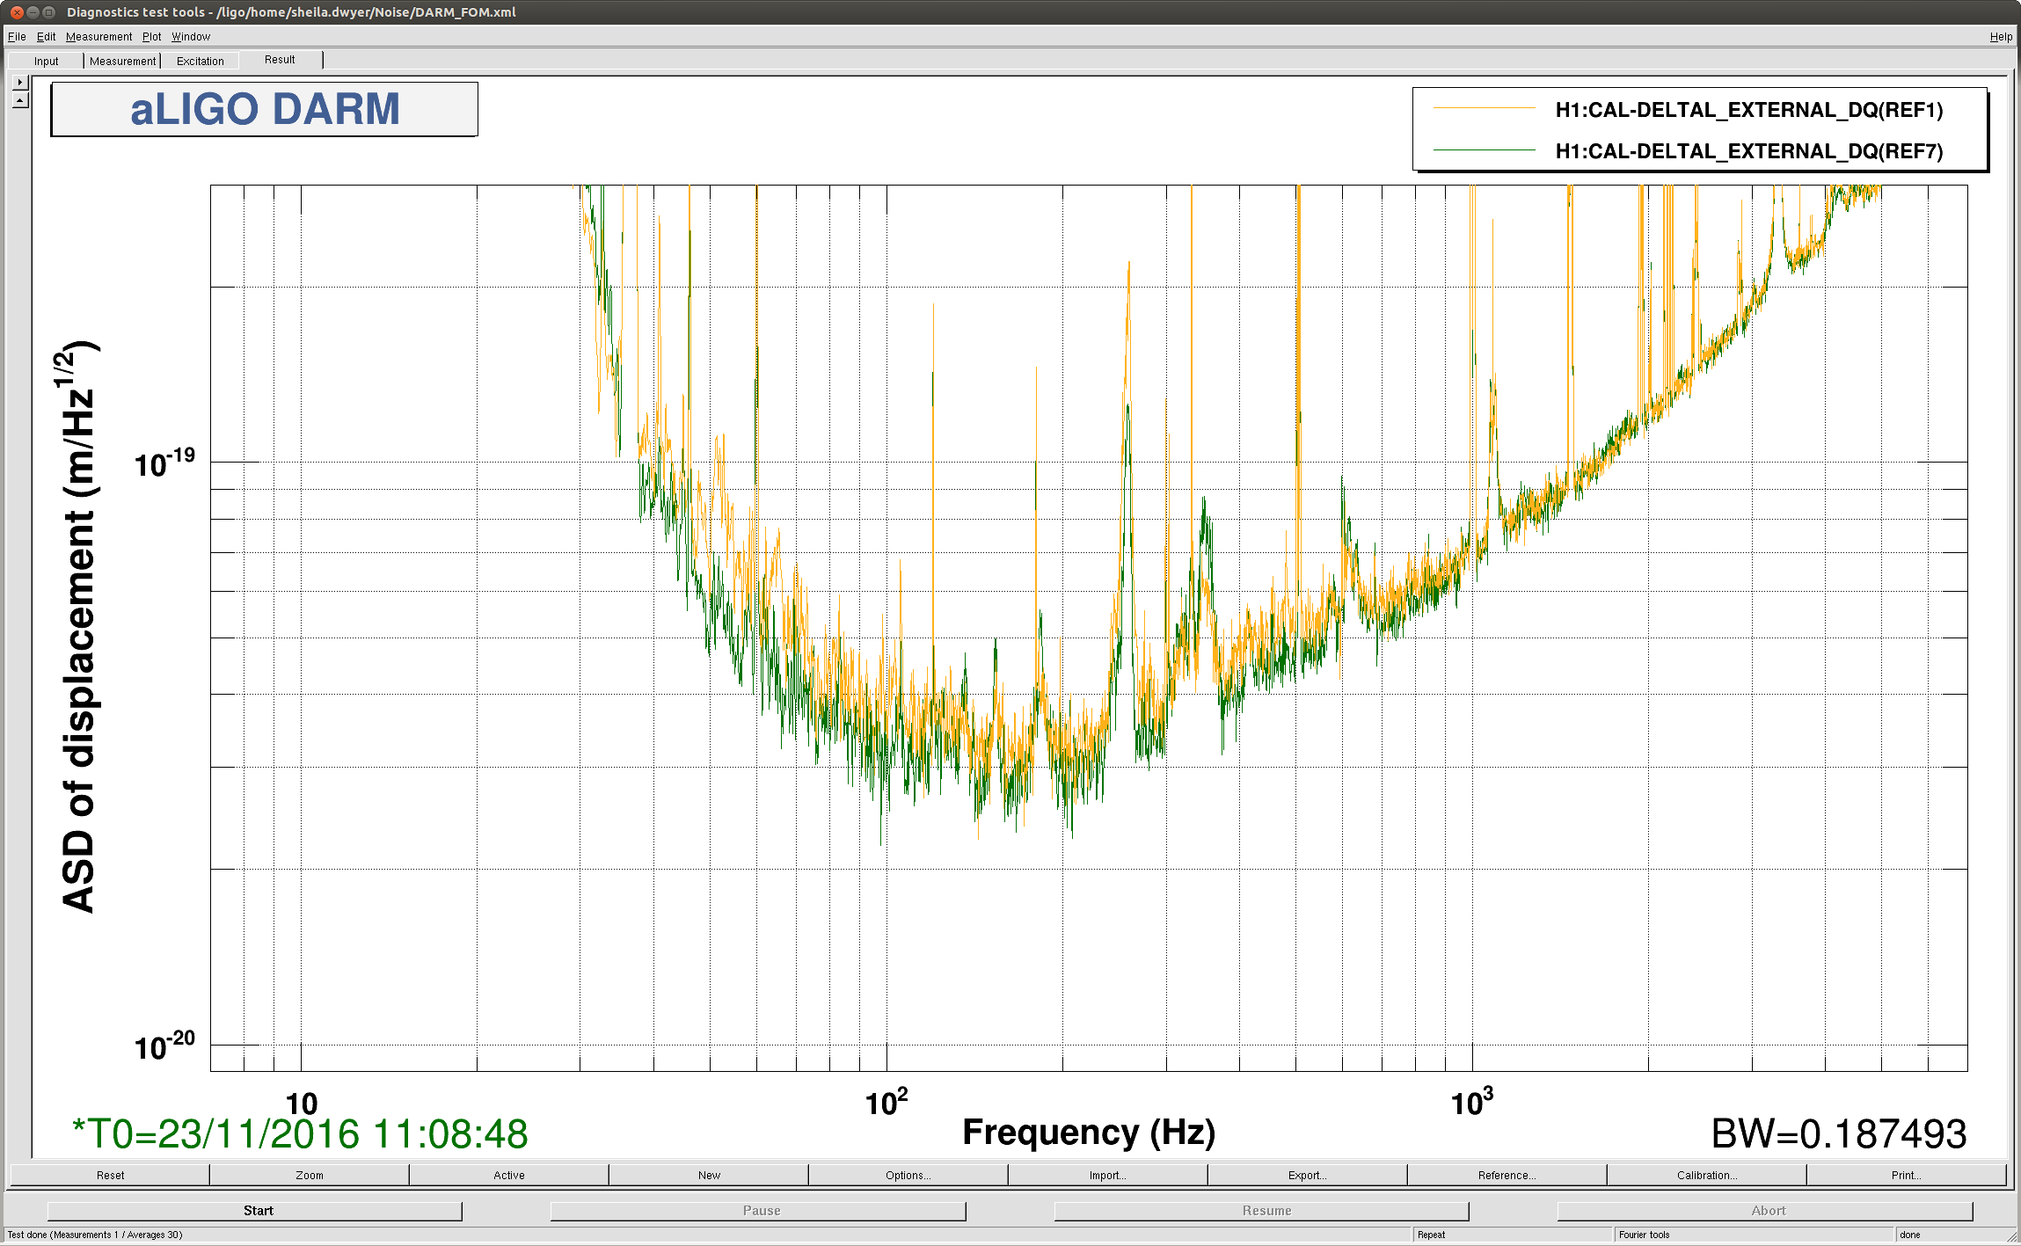The height and width of the screenshot is (1246, 2021).
Task: Click the up-arrow panel collapse icon
Action: (x=20, y=100)
